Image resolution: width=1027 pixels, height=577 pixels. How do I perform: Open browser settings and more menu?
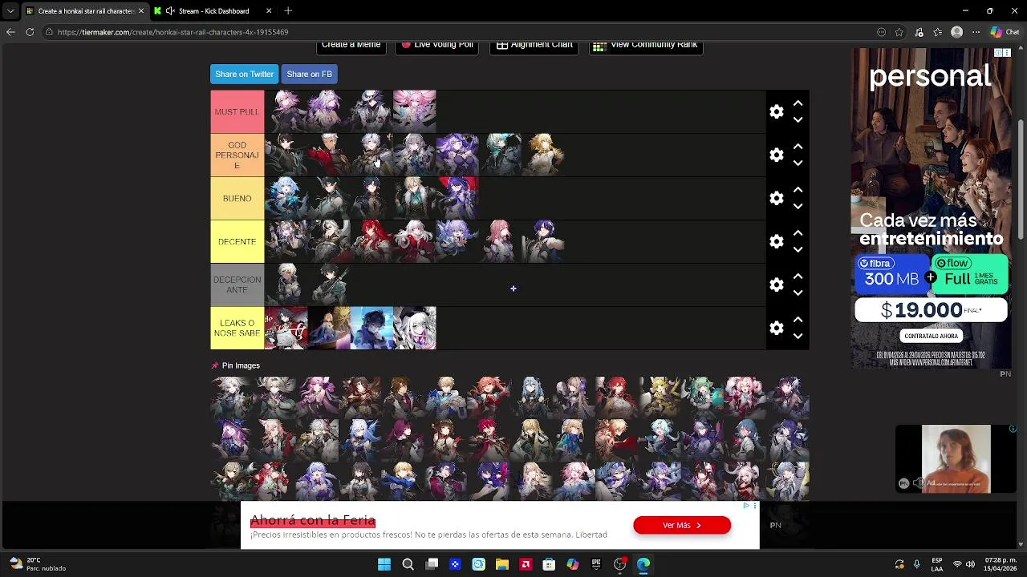click(976, 32)
